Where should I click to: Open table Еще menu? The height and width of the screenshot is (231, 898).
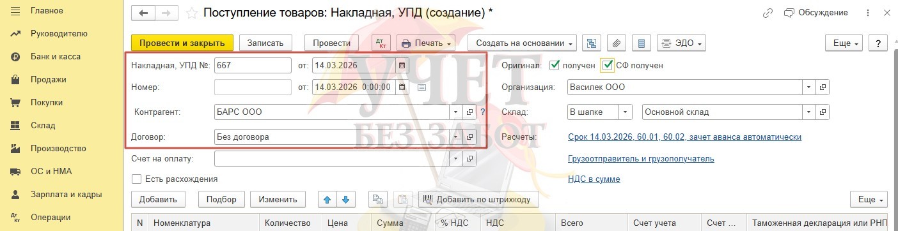869,199
